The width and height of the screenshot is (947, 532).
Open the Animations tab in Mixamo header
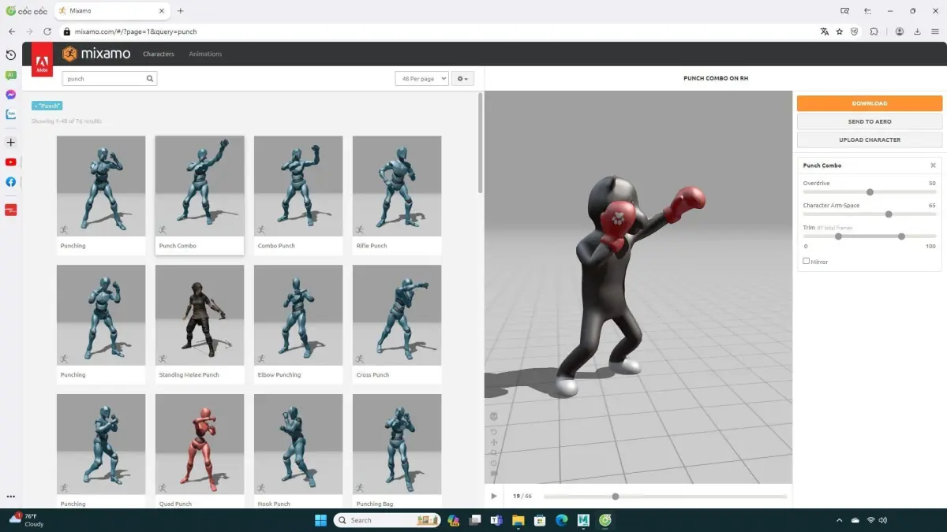point(205,54)
